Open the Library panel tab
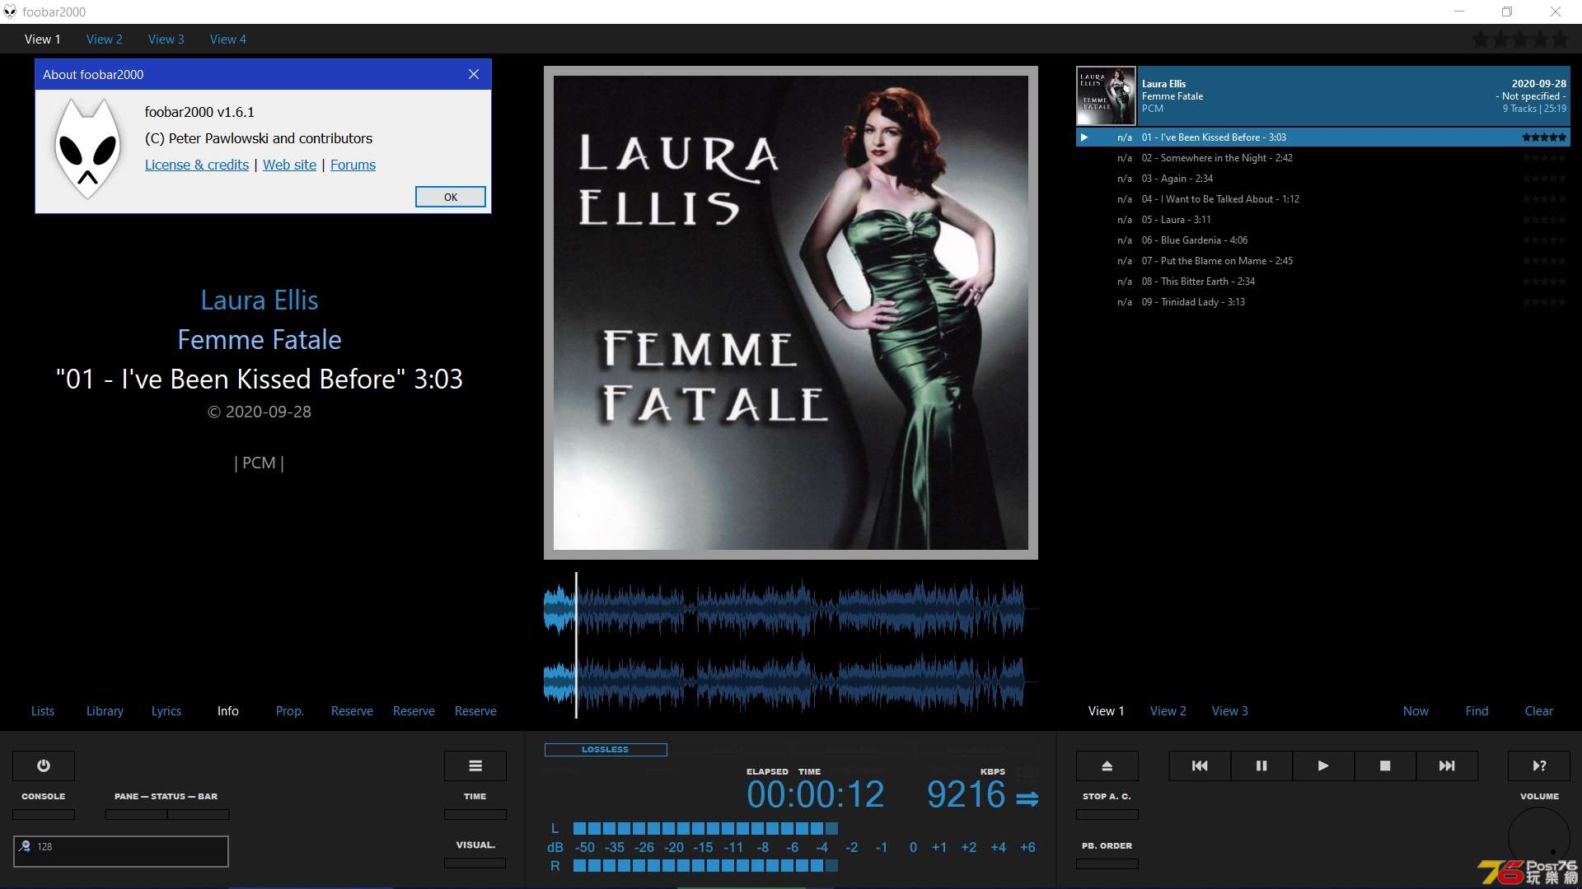The image size is (1582, 889). pos(105,711)
